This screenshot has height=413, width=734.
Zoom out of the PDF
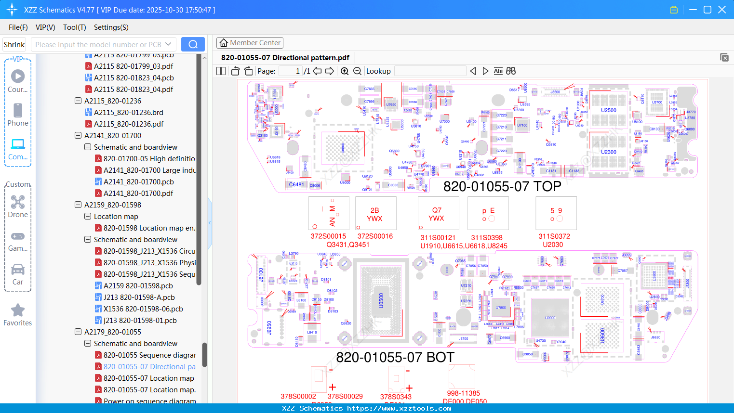point(357,71)
